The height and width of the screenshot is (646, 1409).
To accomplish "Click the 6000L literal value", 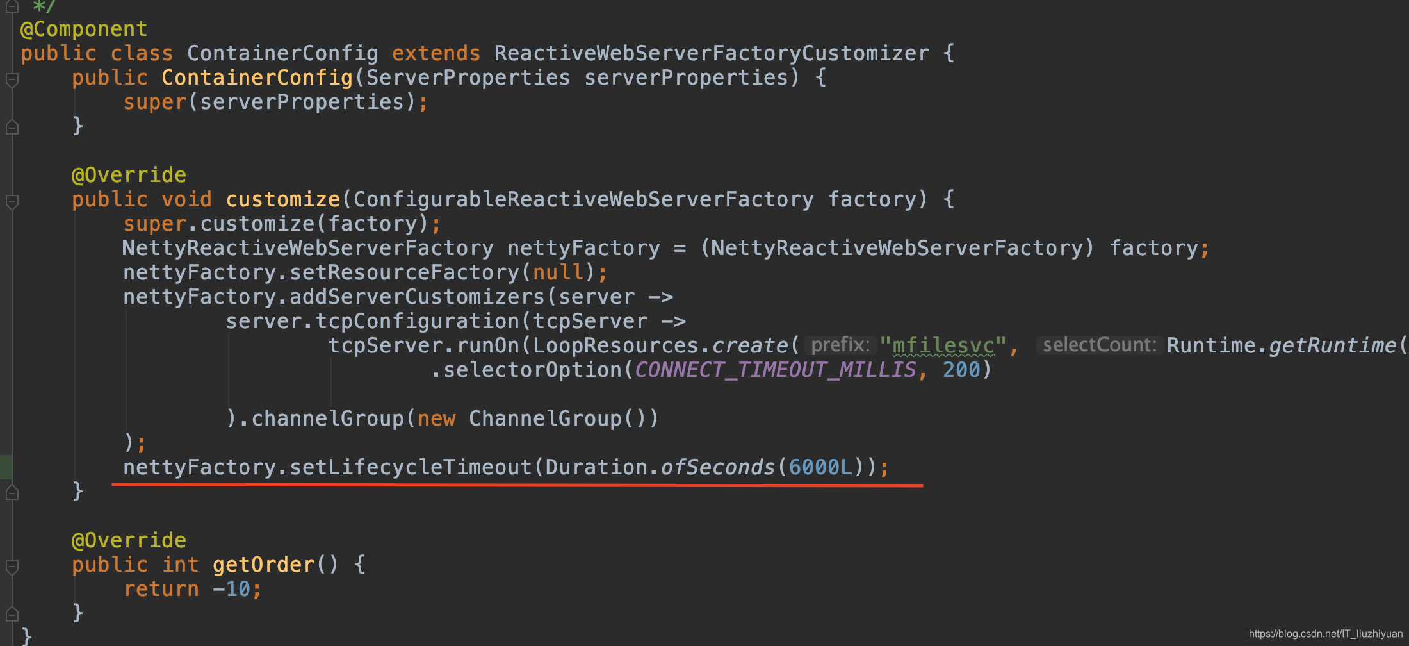I will (x=820, y=467).
